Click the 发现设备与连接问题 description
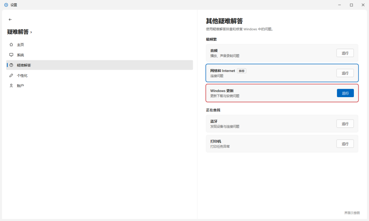 225,127
